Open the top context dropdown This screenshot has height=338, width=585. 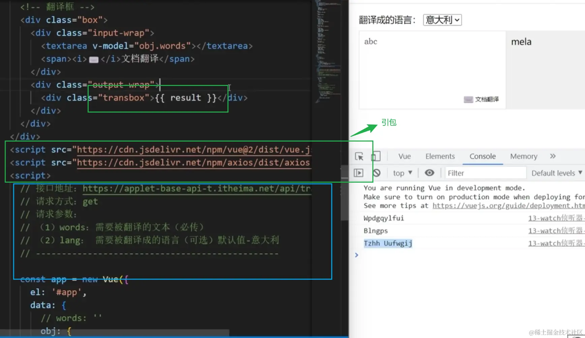click(403, 173)
